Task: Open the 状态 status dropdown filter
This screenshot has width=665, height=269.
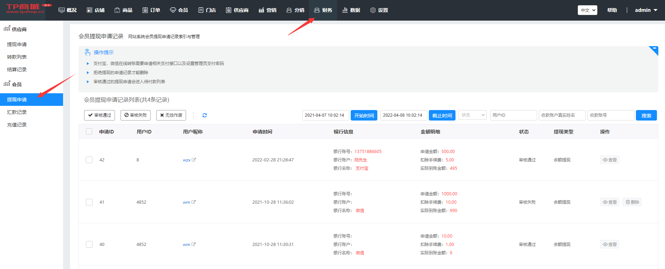Action: click(472, 115)
